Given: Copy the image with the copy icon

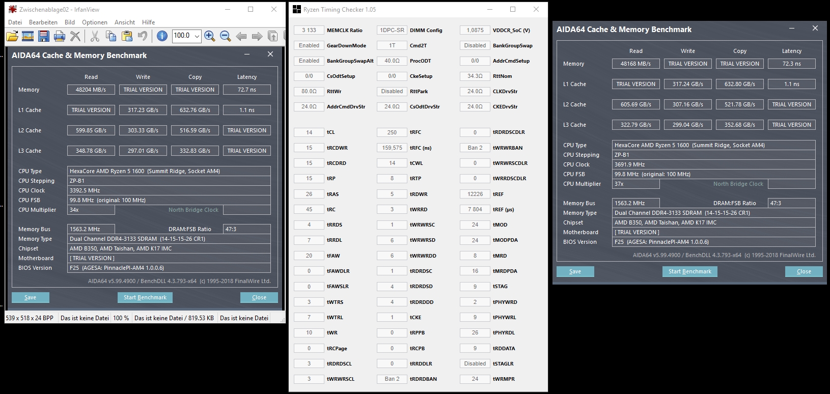Looking at the screenshot, I should 111,36.
